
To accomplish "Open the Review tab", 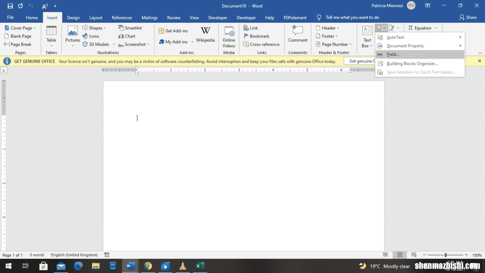I will pyautogui.click(x=173, y=18).
